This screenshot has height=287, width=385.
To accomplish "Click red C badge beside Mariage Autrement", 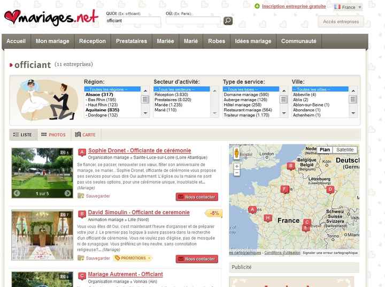I will point(82,276).
